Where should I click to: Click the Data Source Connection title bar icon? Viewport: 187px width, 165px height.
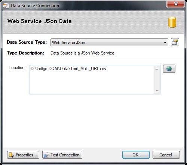coord(6,6)
